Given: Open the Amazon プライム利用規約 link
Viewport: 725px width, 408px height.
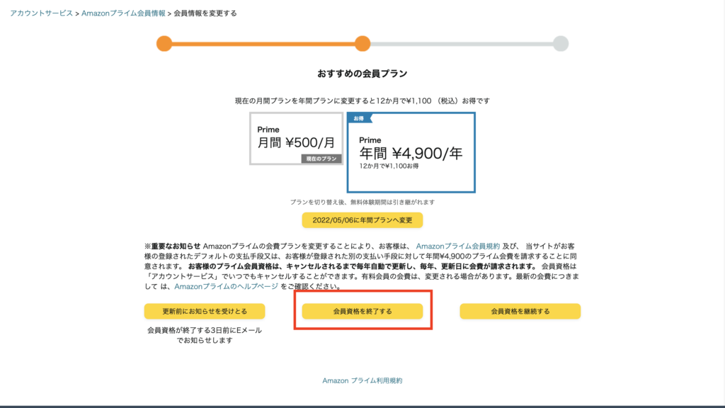Looking at the screenshot, I should click(x=362, y=380).
